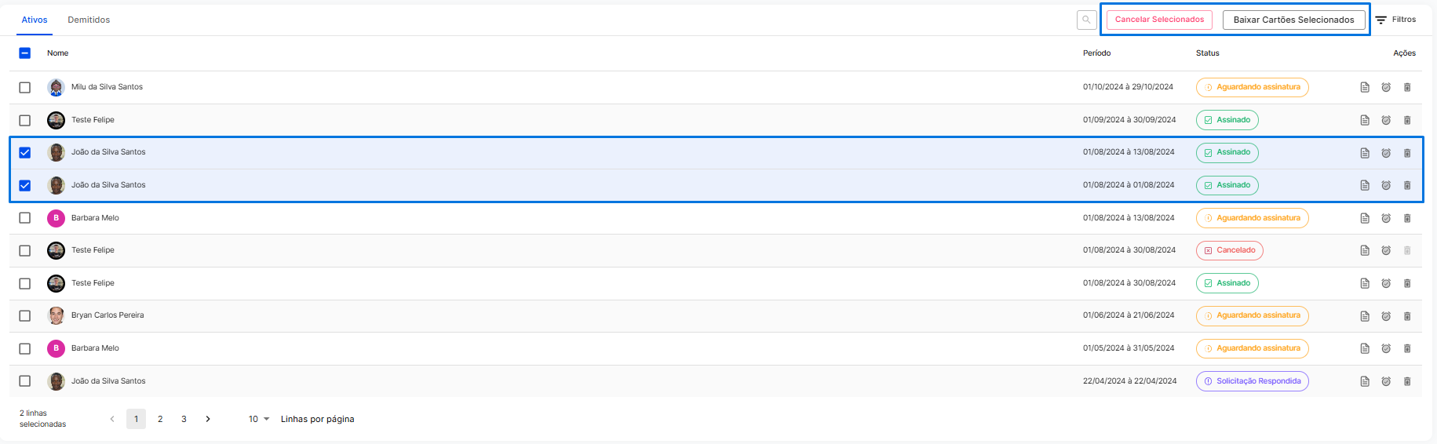Viewport: 1437px width, 444px height.
Task: Click trash icon in Milu da Silva Santos row
Action: tap(1407, 87)
